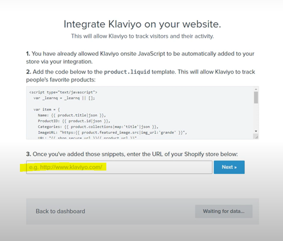Grab the code snippet scrollbar thumb
Image resolution: width=283 pixels, height=241 pixels.
point(256,98)
